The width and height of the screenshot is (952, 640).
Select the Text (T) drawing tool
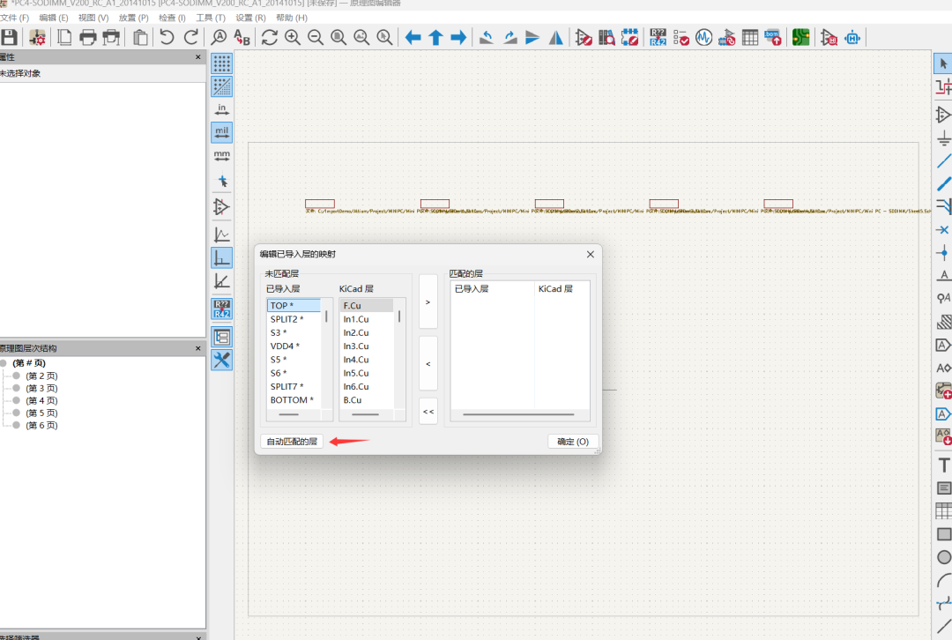point(943,465)
